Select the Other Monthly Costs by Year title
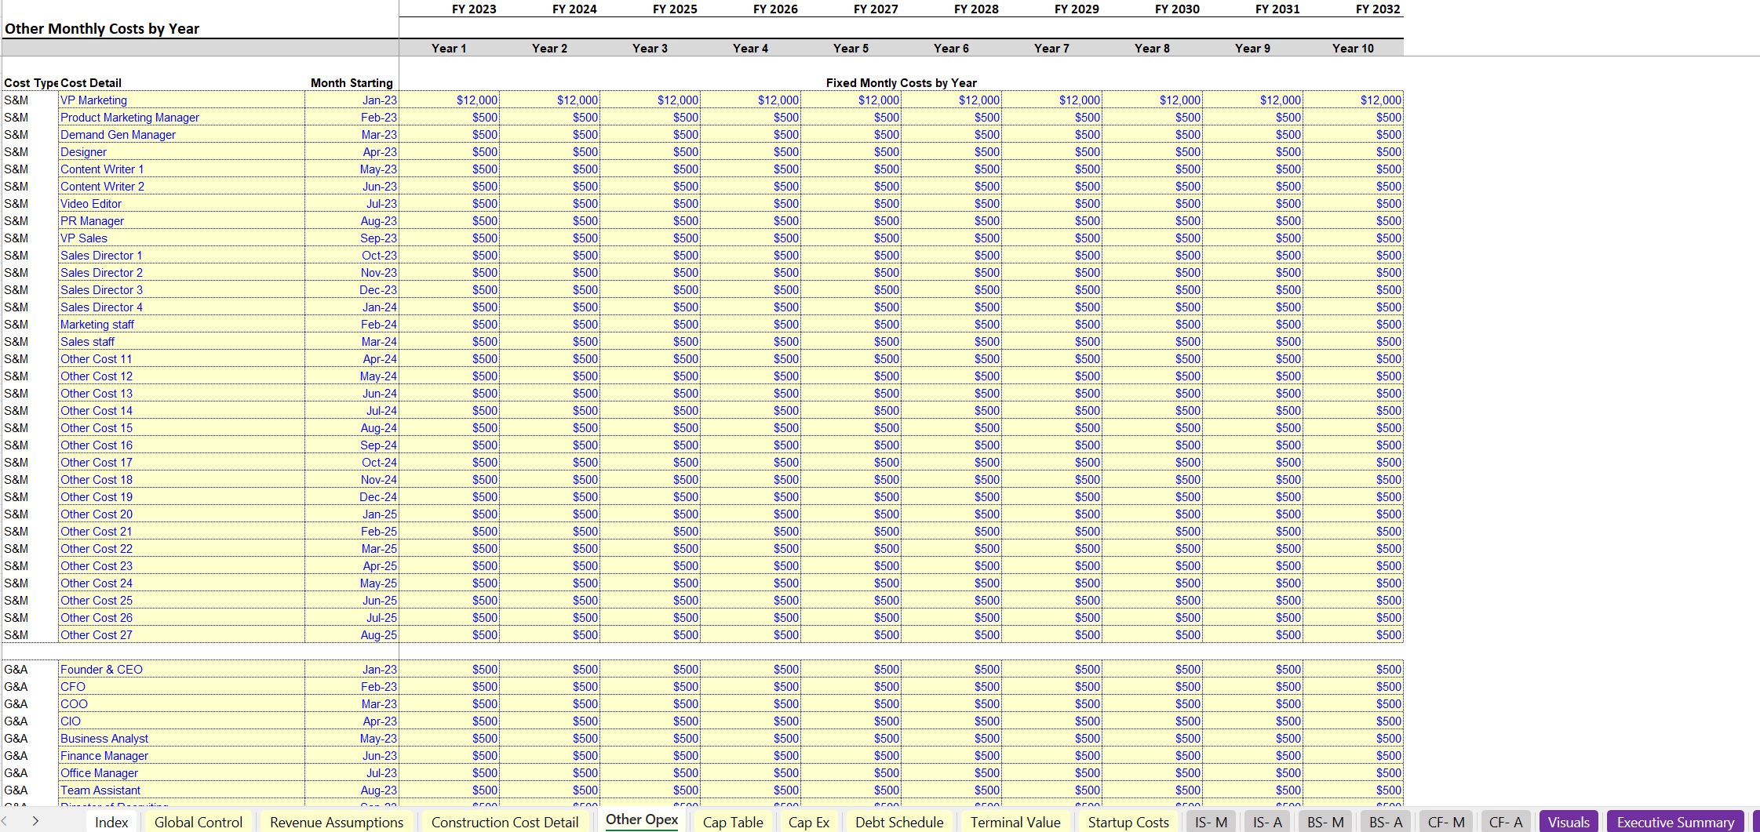The height and width of the screenshot is (832, 1760). pos(102,29)
